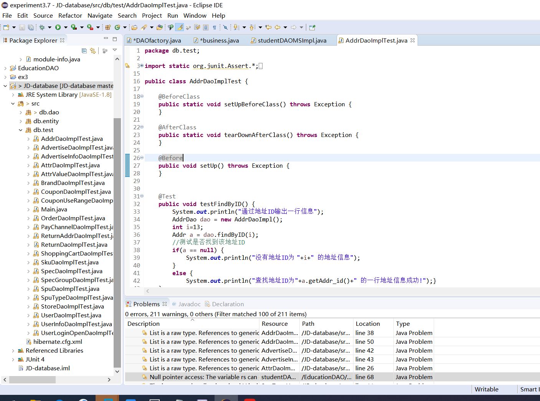Image resolution: width=540 pixels, height=401 pixels.
Task: Toggle Link with Editor in Package Explorer
Action: [93, 51]
